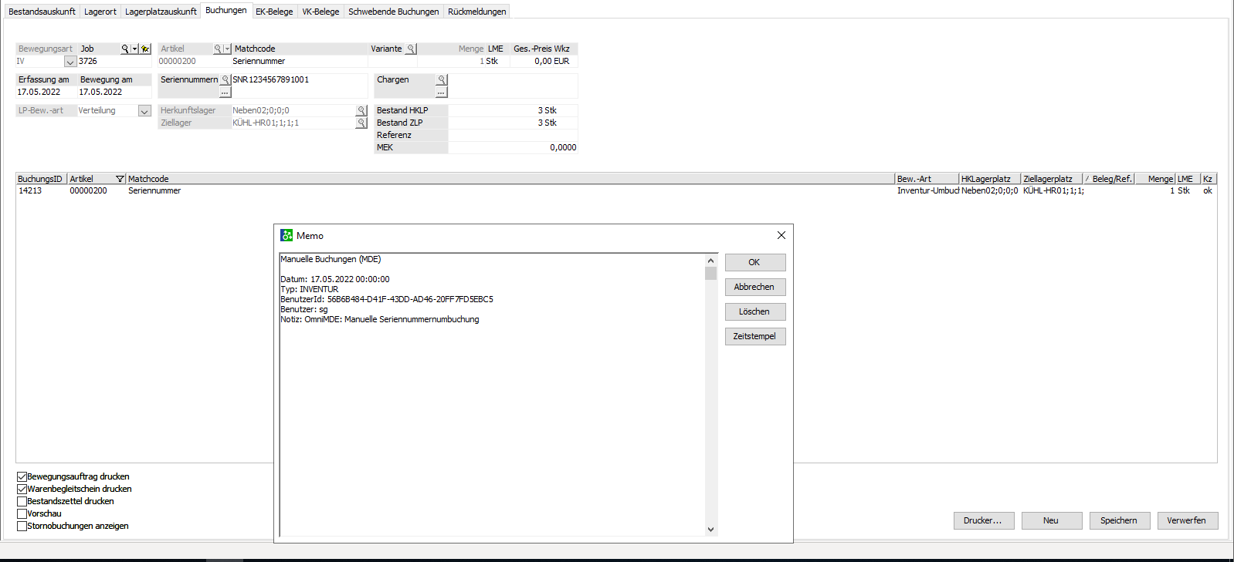Image resolution: width=1234 pixels, height=562 pixels.
Task: Open the dropdown arrow next to Job search
Action: (134, 49)
